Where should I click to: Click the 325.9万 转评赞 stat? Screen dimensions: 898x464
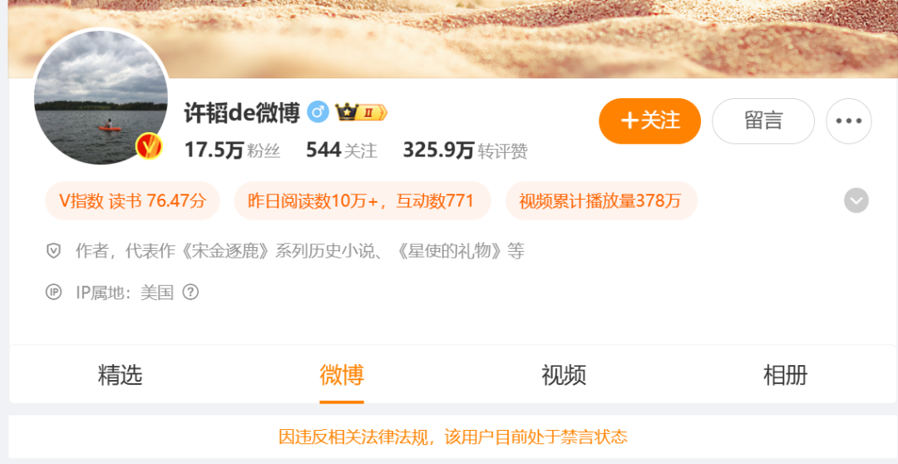coord(466,151)
